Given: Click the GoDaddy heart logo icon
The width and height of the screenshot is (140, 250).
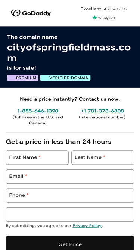Looking at the screenshot, I should pyautogui.click(x=16, y=13).
